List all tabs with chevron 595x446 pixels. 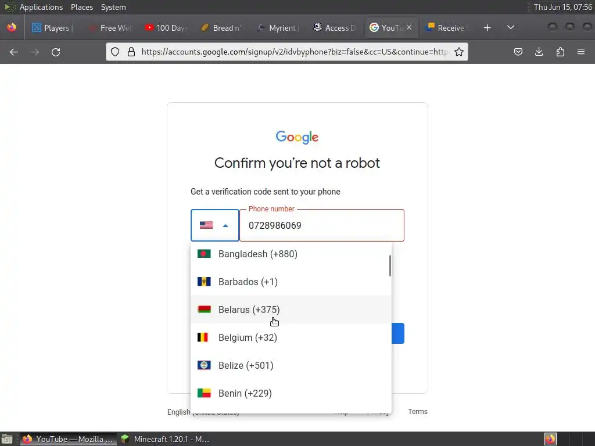point(511,27)
